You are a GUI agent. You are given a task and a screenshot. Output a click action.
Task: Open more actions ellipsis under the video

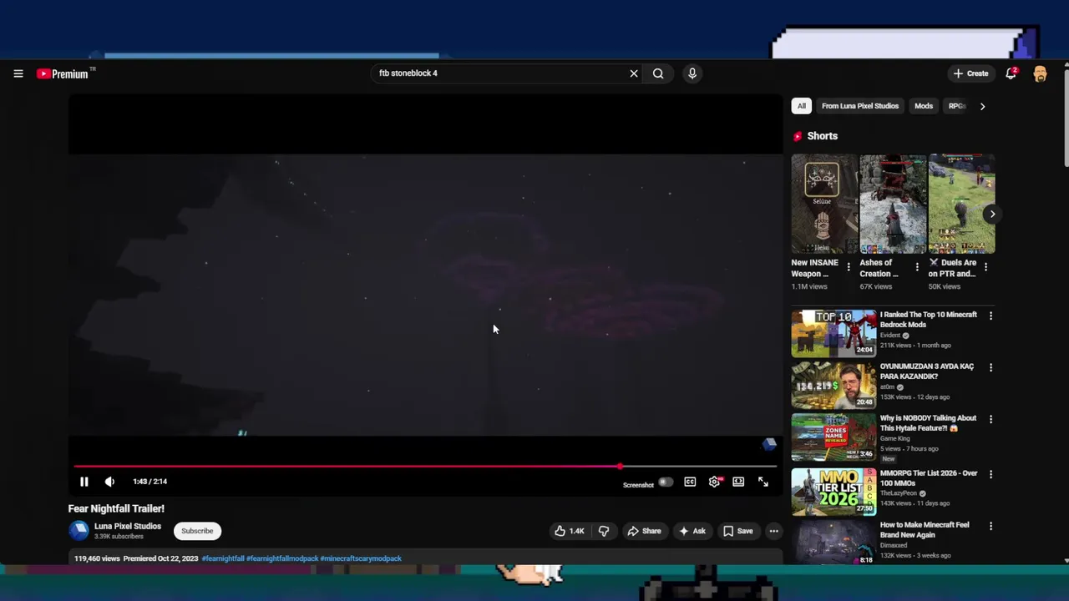click(773, 531)
